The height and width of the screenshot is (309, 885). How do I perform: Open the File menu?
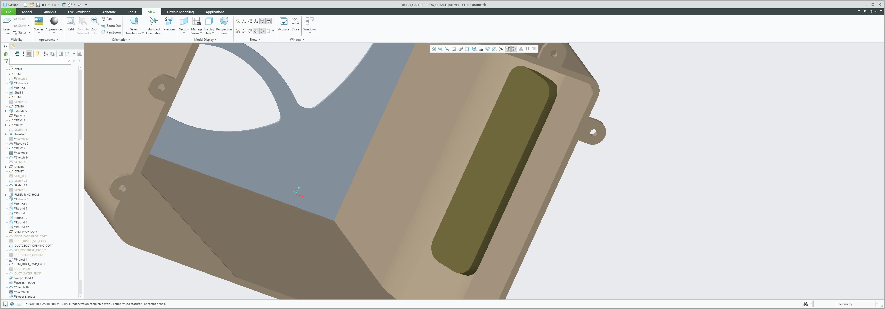(9, 12)
